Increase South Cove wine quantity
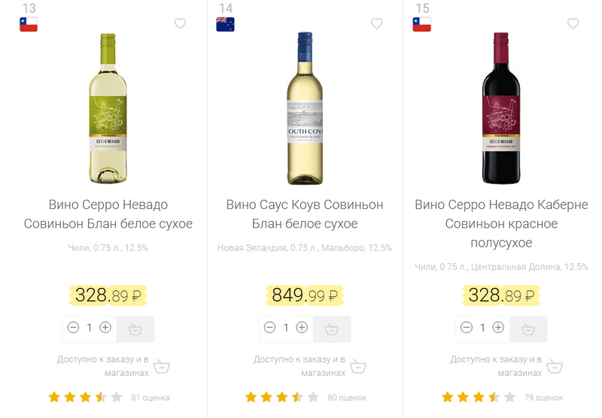 click(302, 328)
